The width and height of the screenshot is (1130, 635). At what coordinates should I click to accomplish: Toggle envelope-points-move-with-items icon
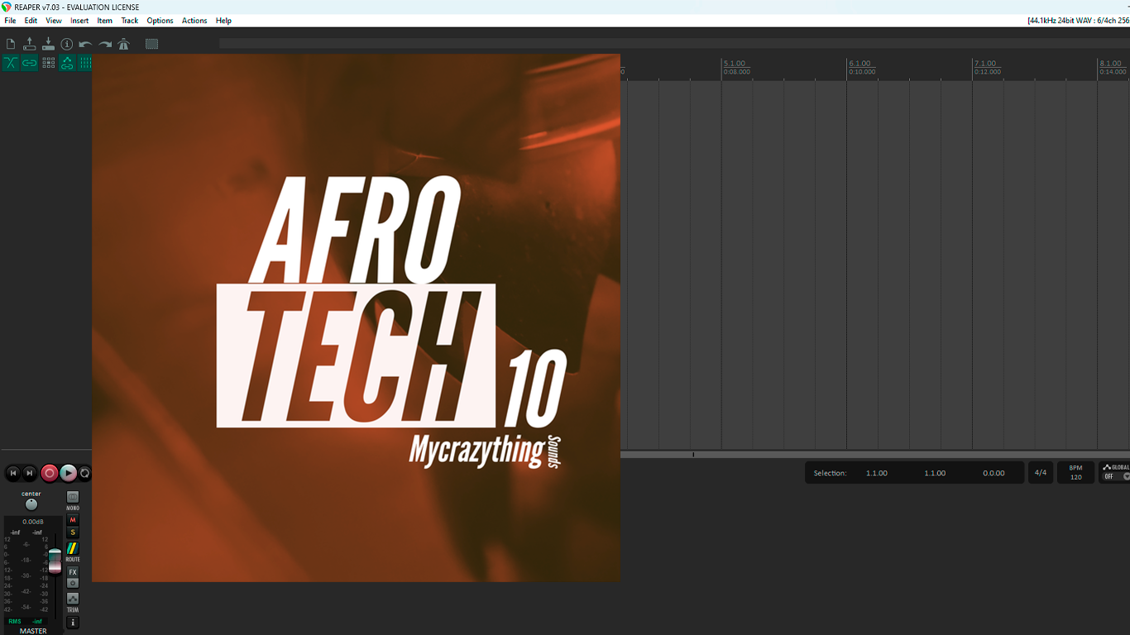coord(67,63)
